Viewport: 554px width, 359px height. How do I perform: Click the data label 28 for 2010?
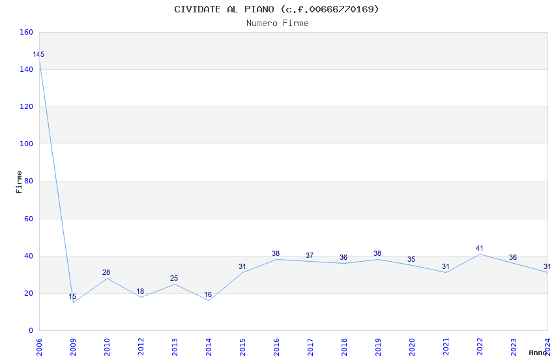[106, 272]
